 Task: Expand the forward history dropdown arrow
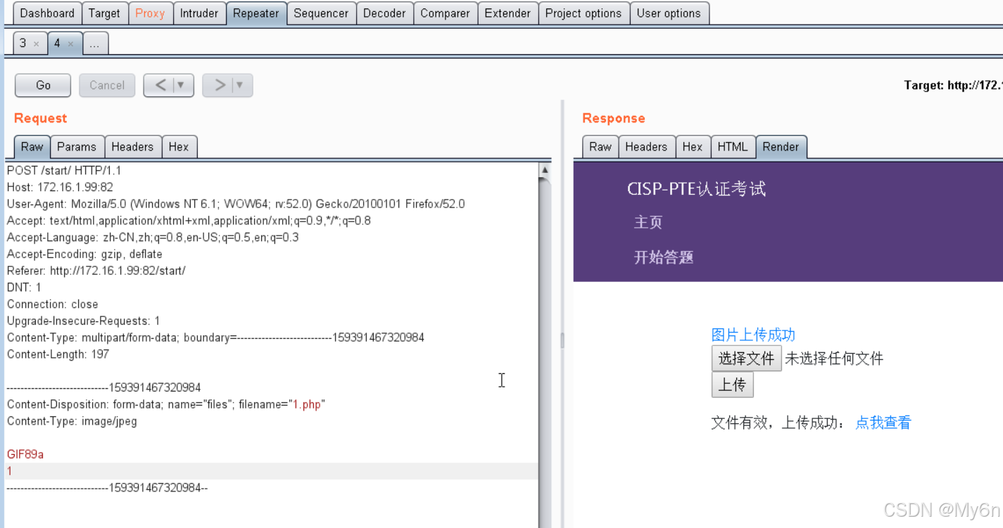tap(240, 85)
